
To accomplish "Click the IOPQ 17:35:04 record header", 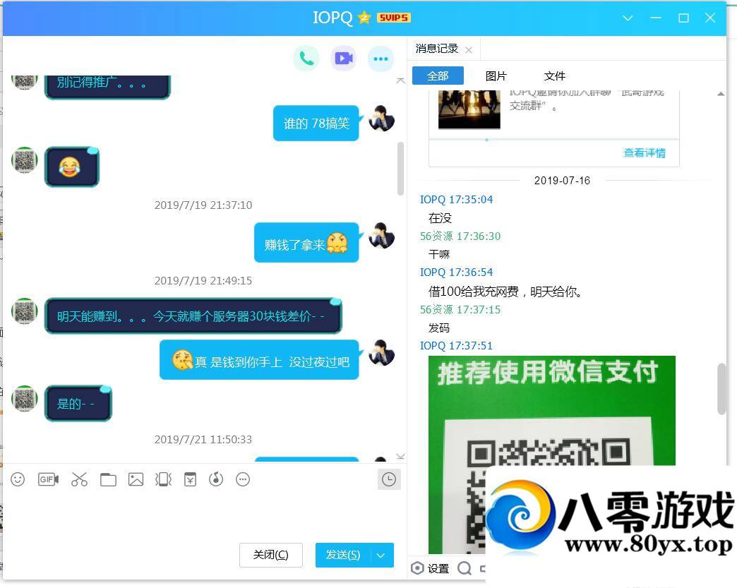I will click(x=456, y=199).
